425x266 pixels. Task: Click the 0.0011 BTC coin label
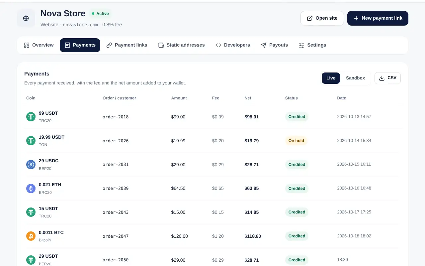click(51, 232)
